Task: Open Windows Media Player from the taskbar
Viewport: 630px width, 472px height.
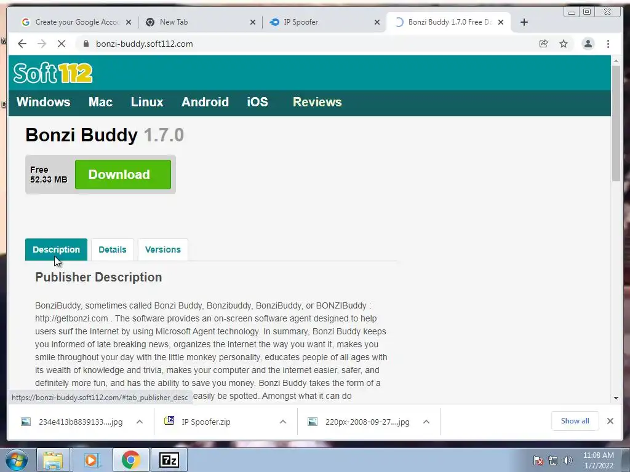Action: coord(91,460)
